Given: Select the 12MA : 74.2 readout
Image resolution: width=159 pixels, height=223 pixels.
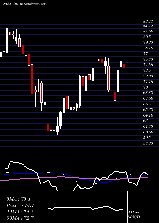Looking at the screenshot, I should (x=20, y=212).
